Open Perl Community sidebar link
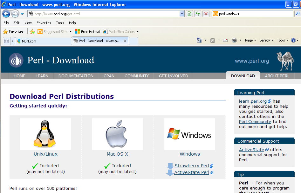Image resolution: width=301 pixels, height=193 pixels. pos(255,121)
